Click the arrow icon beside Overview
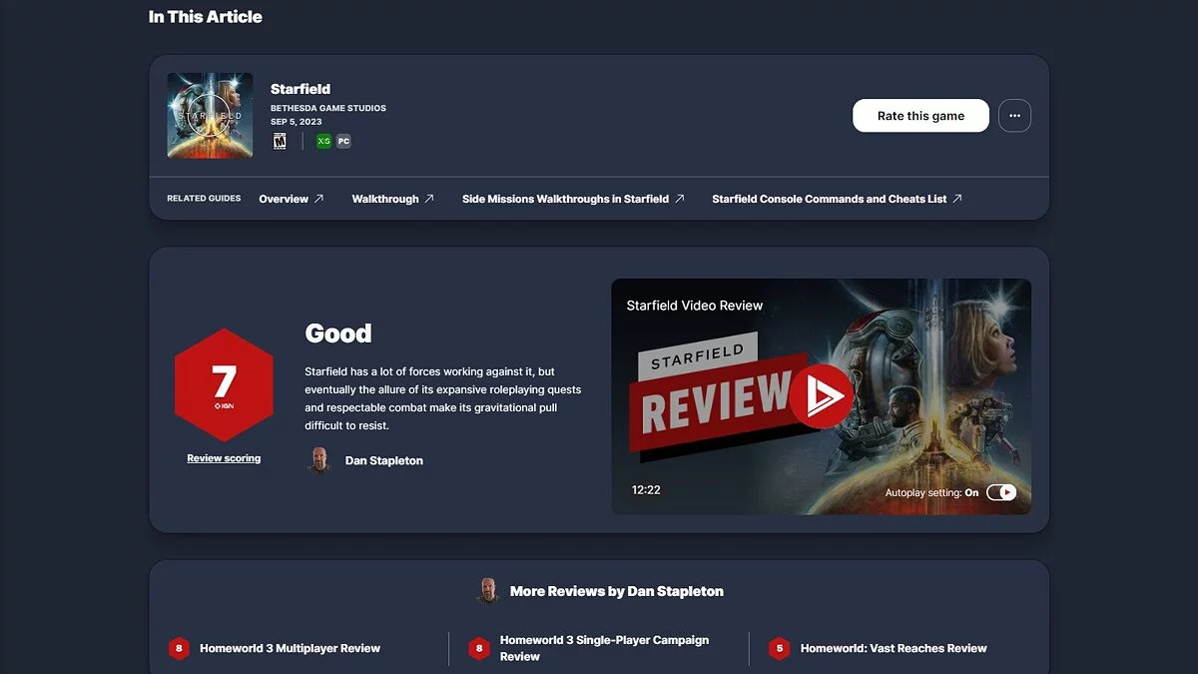This screenshot has width=1198, height=674. 319,199
